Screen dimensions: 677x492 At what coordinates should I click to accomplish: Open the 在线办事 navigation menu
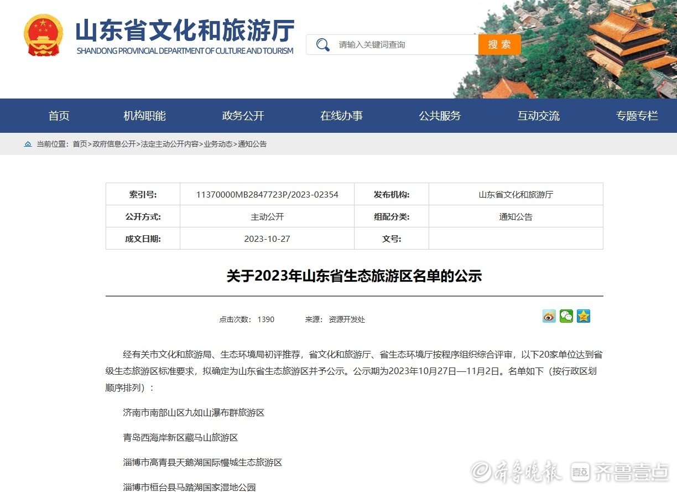(x=342, y=116)
